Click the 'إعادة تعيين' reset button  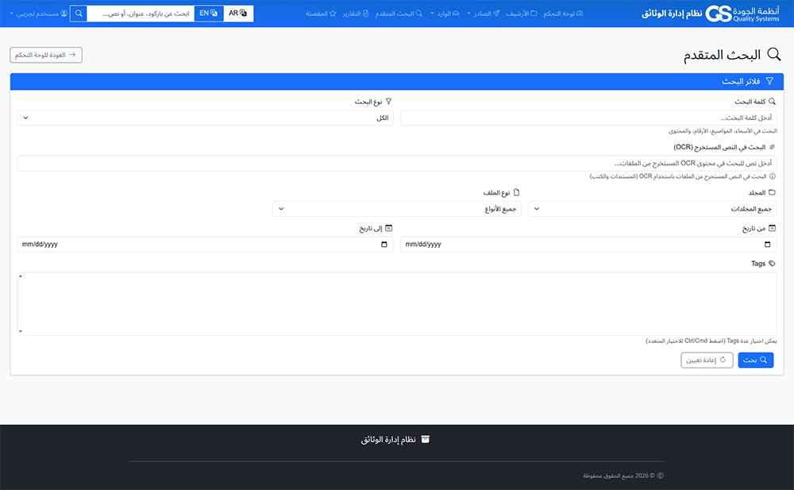tap(707, 360)
